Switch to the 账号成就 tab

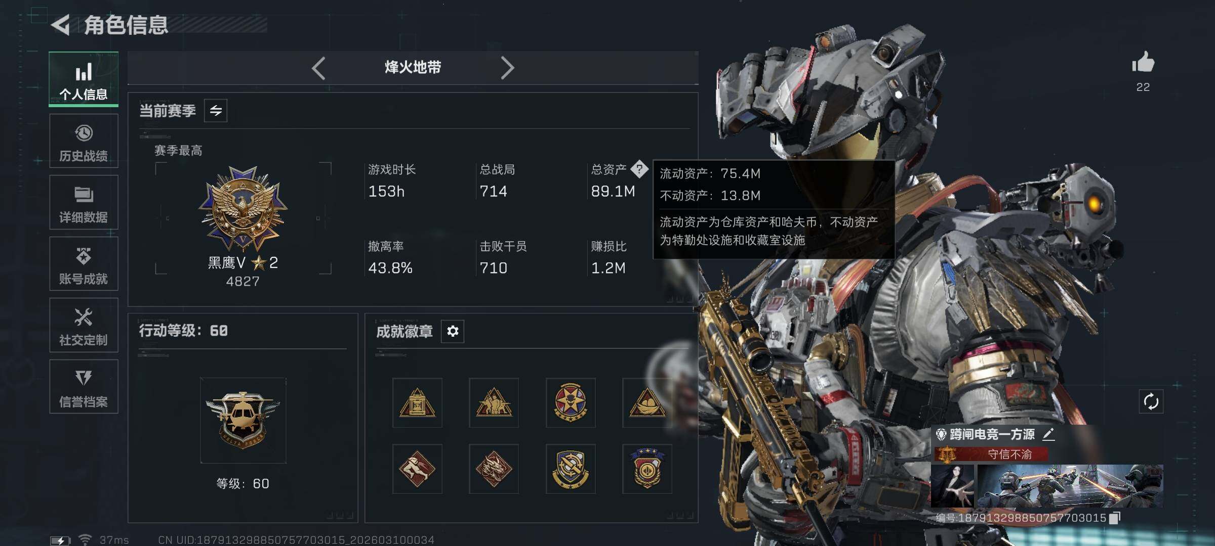pyautogui.click(x=84, y=264)
